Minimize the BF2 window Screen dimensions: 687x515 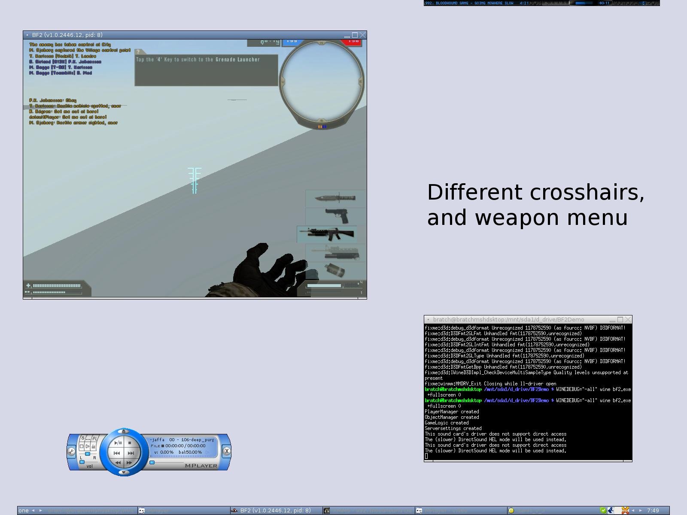click(x=347, y=36)
